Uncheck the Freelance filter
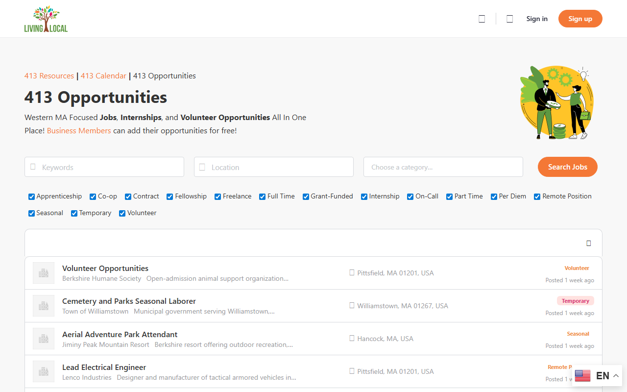The width and height of the screenshot is (627, 392). click(x=218, y=197)
